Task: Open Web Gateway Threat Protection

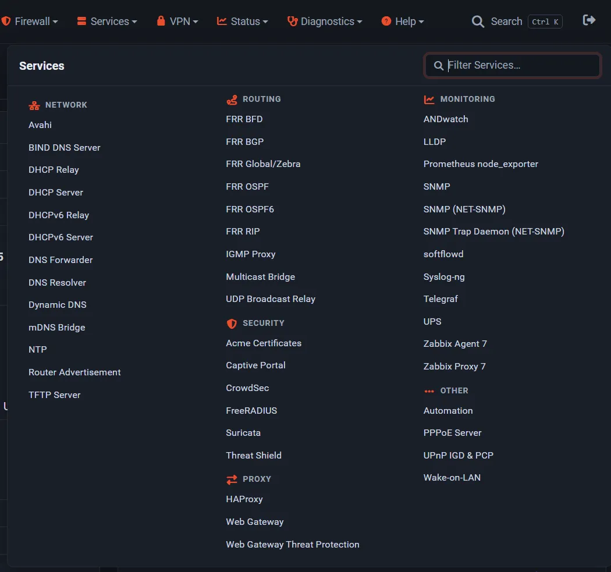Action: point(293,545)
